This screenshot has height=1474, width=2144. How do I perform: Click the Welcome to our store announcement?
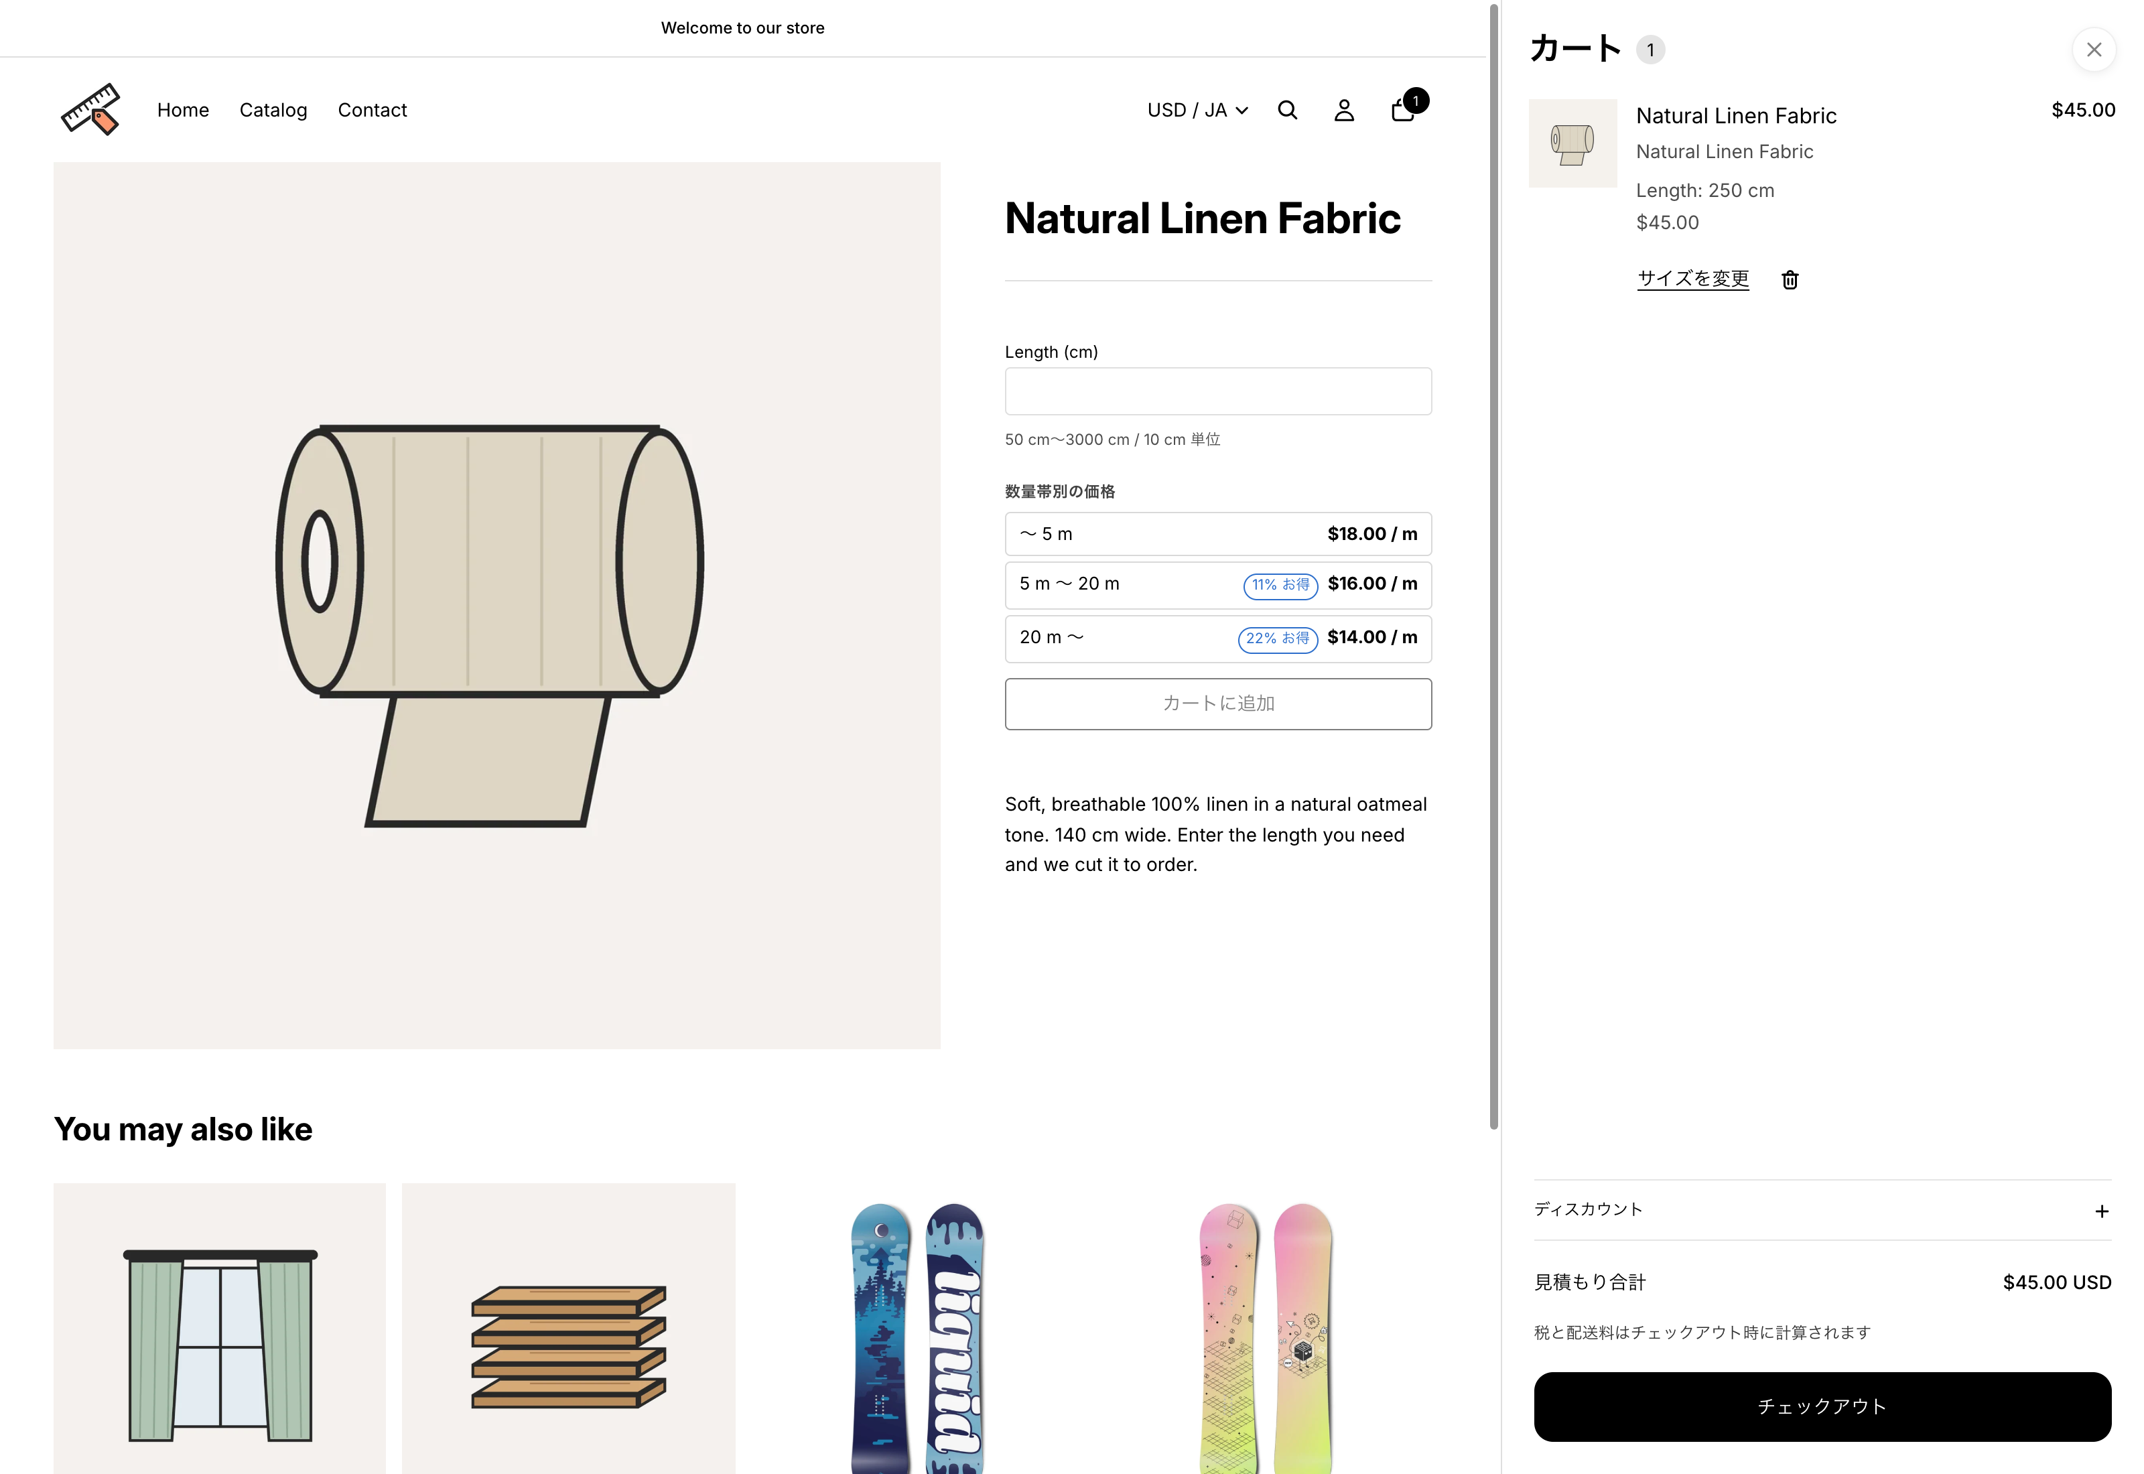(x=742, y=27)
